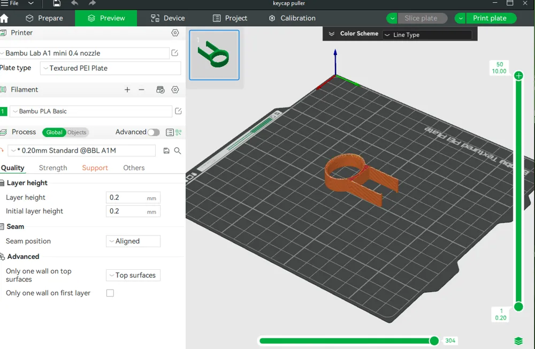
Task: Click the Layer height input field
Action: point(133,198)
